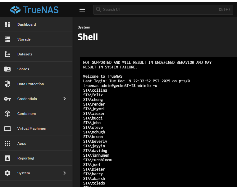
Task: Click the System gear icon
Action: coord(7,173)
